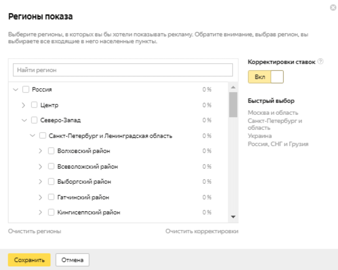This screenshot has width=338, height=270.
Task: Click the Отмена button
Action: pos(72,260)
